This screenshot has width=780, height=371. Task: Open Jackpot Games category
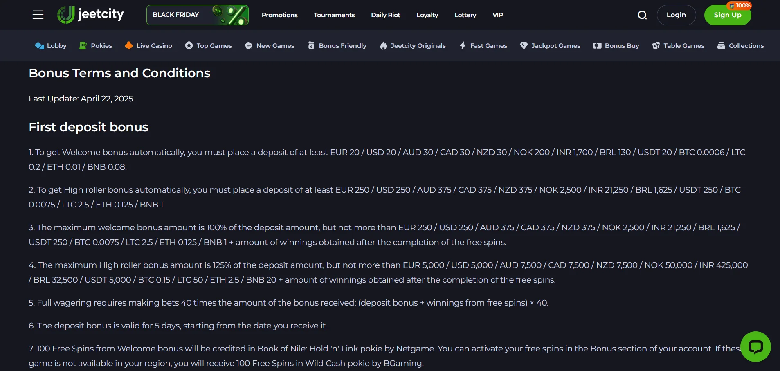tap(550, 46)
